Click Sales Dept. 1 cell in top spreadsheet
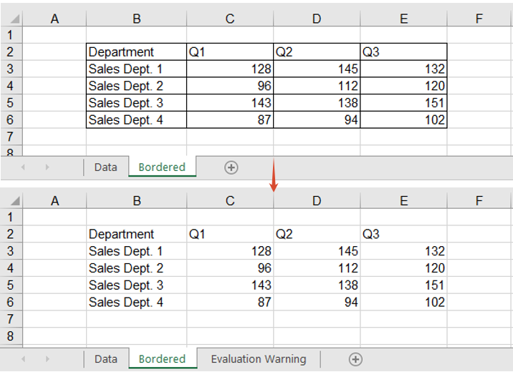513x372 pixels. pyautogui.click(x=136, y=69)
